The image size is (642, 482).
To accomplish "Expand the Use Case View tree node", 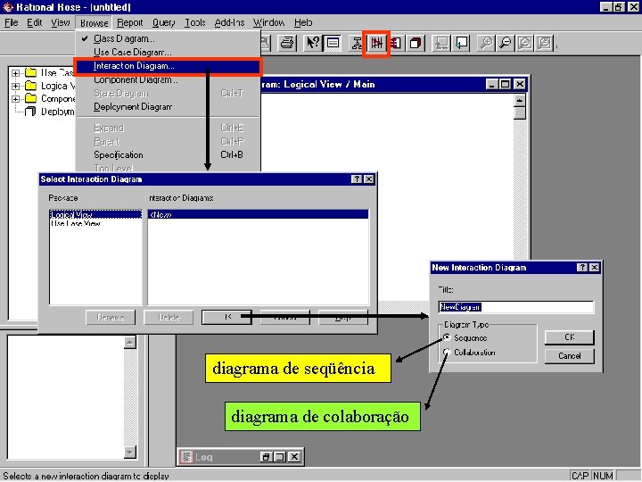I will (15, 73).
